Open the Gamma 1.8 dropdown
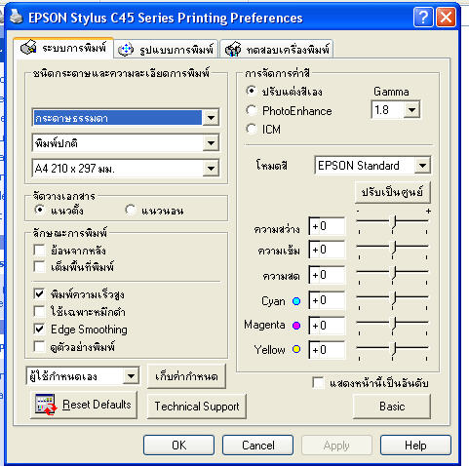This screenshot has height=466, width=469. (411, 110)
